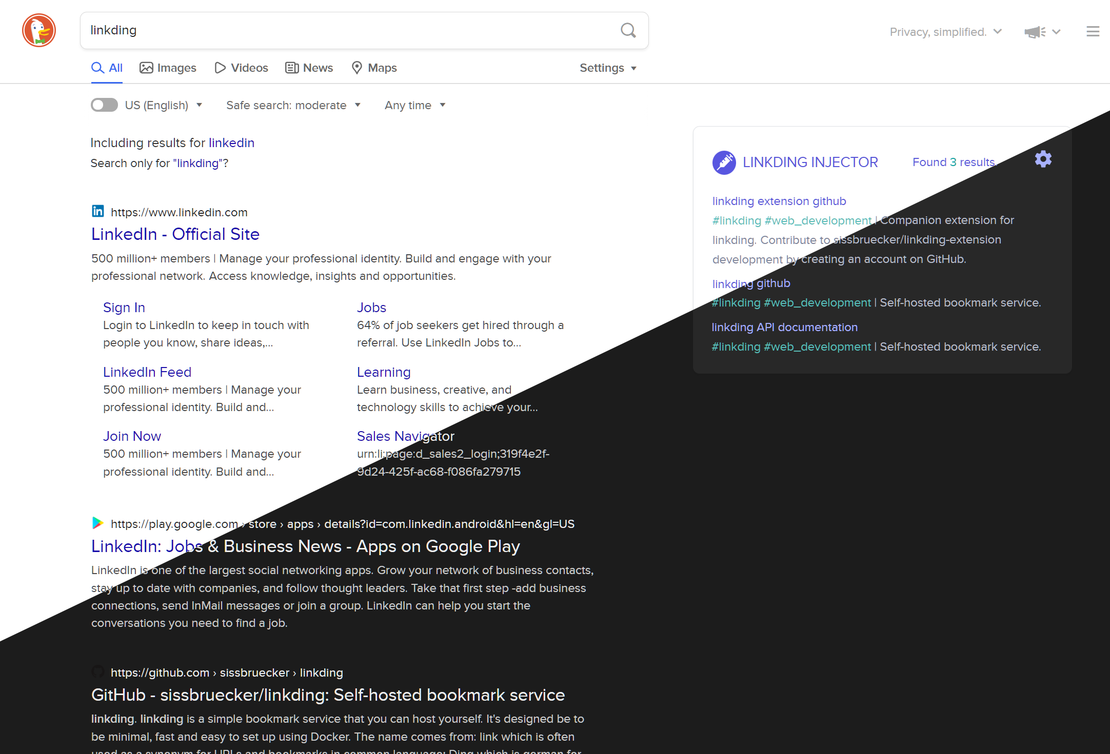1110x754 pixels.
Task: Click the Videos play icon
Action: [220, 68]
